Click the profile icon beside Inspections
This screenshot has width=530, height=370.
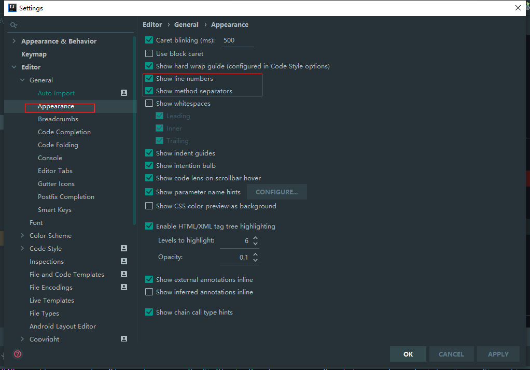[x=124, y=261]
